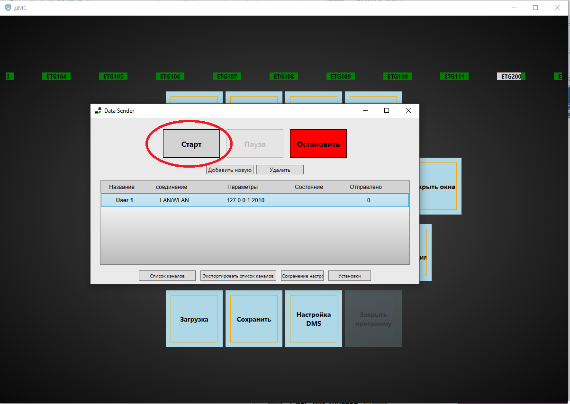The image size is (570, 404).
Task: Click the Загрузка tile
Action: coord(194,319)
